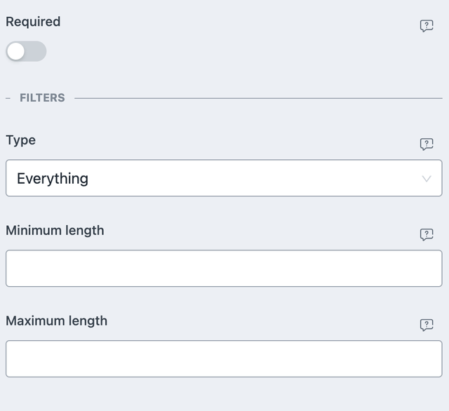The width and height of the screenshot is (449, 411).
Task: Click the Type field label
Action: tap(20, 140)
